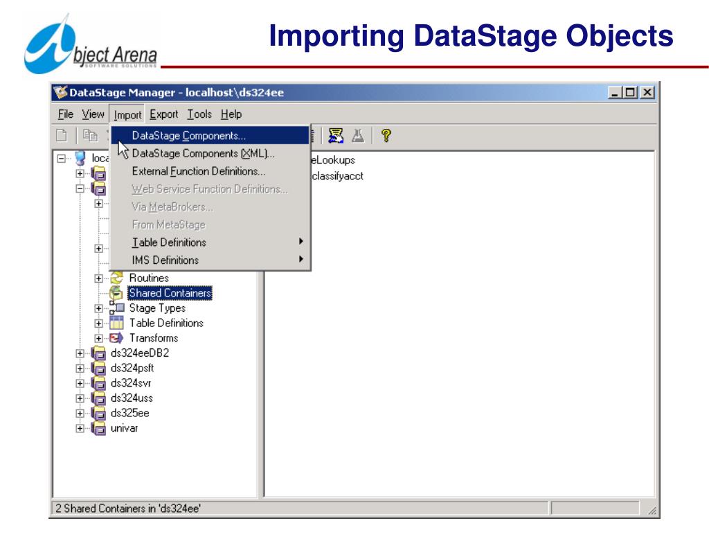Expand the ds324svr project node

pos(80,383)
